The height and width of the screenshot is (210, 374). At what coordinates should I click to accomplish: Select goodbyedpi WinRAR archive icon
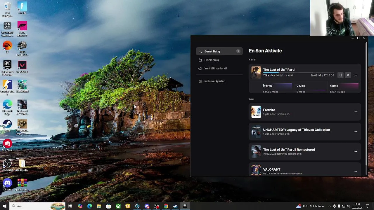(x=22, y=185)
